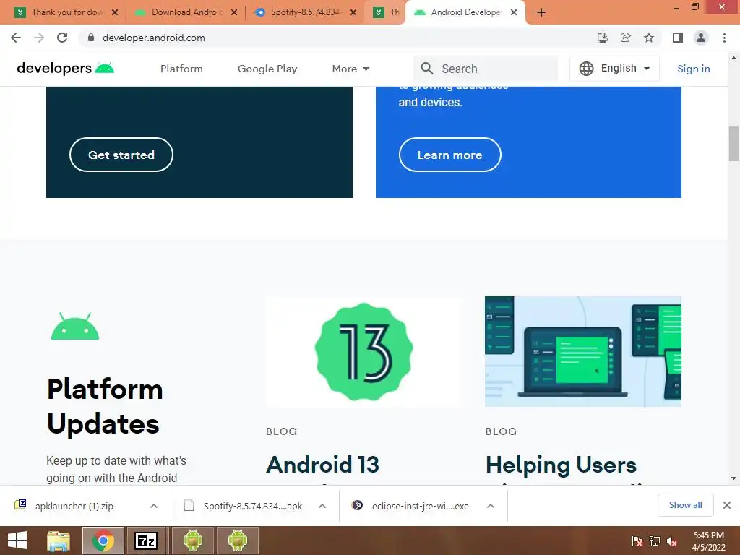Close the Android Developers tab
740x555 pixels.
(x=514, y=12)
